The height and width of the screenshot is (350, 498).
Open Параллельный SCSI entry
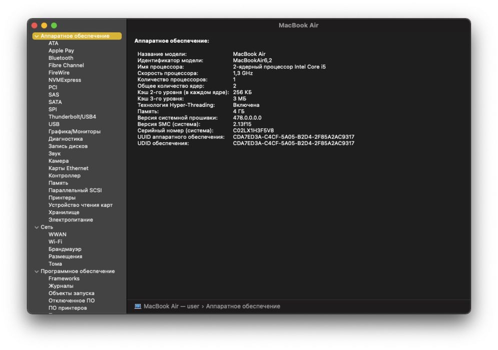pos(75,190)
